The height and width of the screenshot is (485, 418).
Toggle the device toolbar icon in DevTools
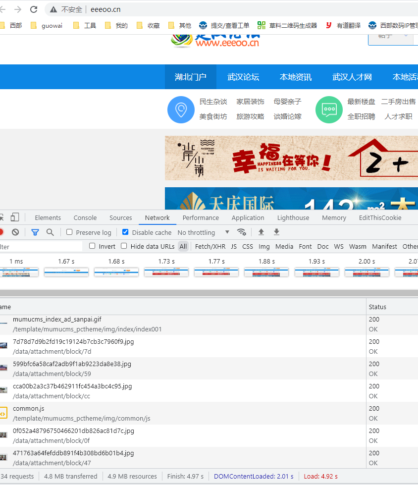point(15,217)
